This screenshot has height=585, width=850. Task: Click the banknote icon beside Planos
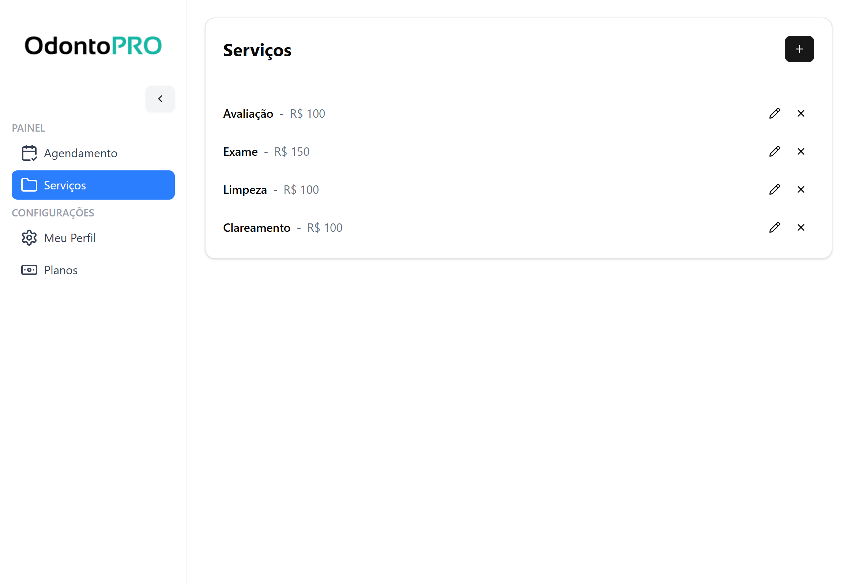(x=29, y=270)
